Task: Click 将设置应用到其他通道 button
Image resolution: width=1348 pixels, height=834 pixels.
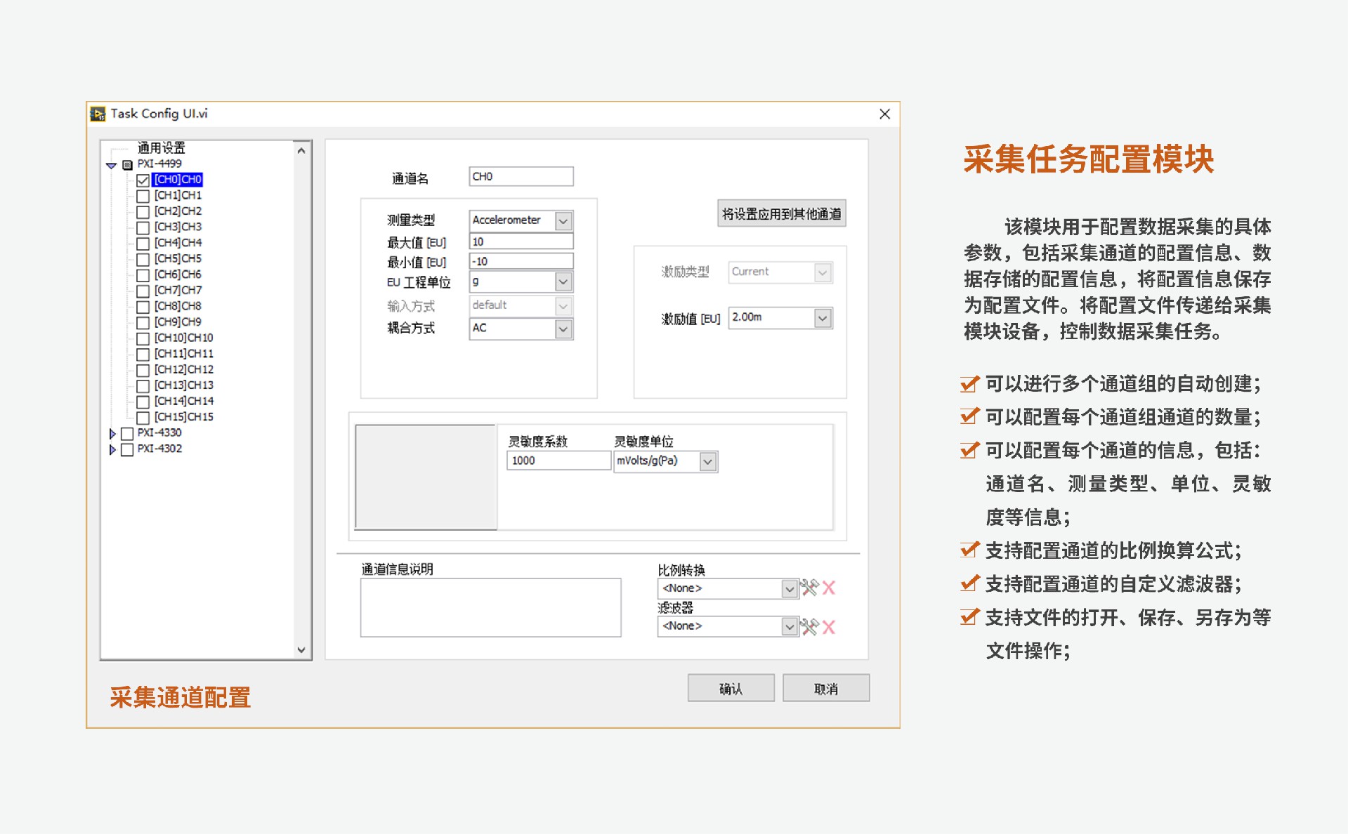Action: [781, 213]
